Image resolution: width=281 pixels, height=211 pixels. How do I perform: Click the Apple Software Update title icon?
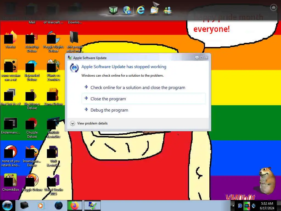pos(70,58)
